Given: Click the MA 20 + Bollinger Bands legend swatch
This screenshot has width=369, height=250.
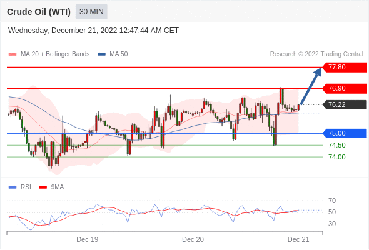Looking at the screenshot, I should 13,54.
